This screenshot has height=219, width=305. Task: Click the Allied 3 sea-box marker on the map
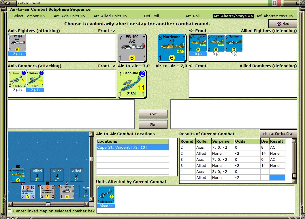76,175
